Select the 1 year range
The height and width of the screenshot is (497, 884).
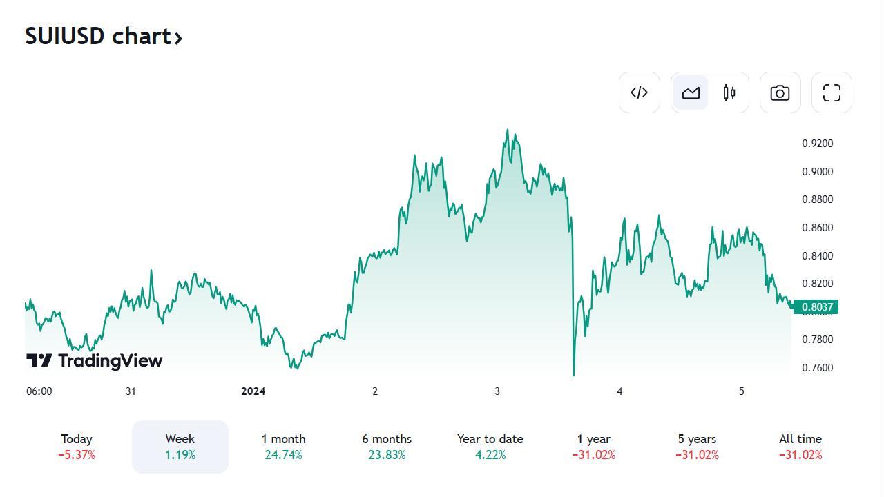(594, 447)
